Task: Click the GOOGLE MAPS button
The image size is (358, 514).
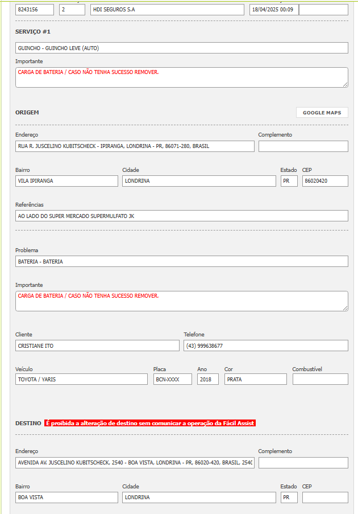Action: coord(322,113)
